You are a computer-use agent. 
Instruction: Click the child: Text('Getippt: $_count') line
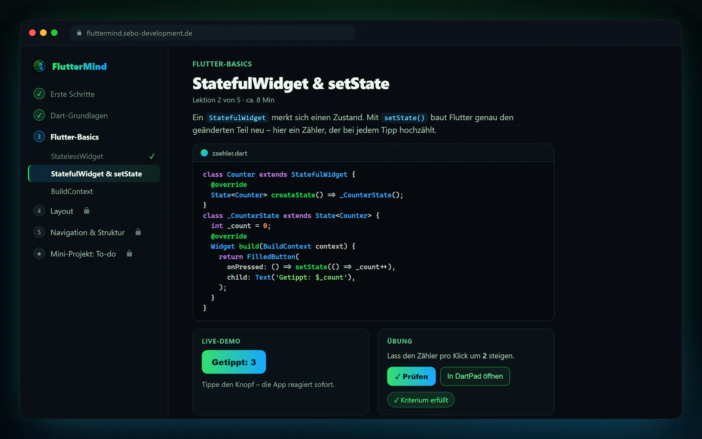click(291, 277)
